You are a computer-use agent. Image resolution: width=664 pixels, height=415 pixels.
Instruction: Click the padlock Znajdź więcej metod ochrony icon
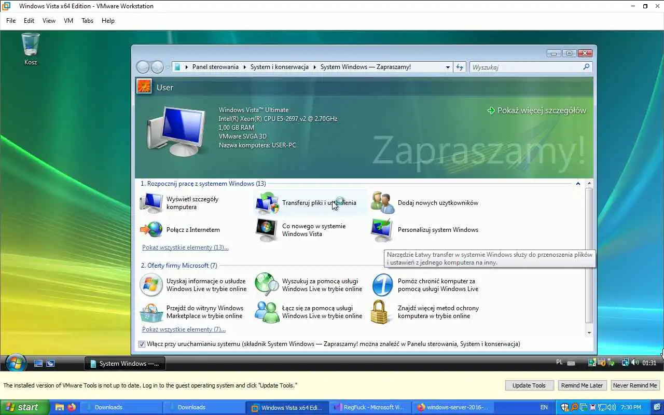click(x=380, y=312)
